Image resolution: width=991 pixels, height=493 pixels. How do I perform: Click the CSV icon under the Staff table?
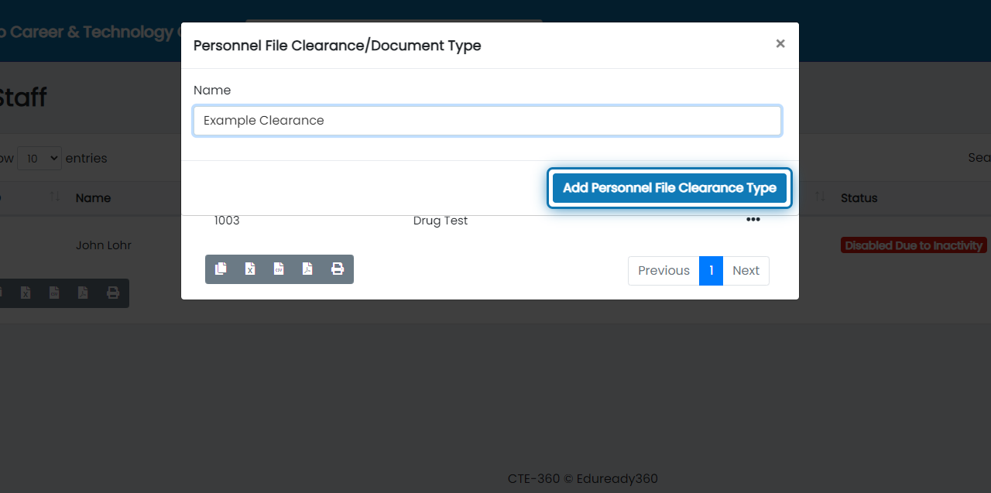[x=54, y=293]
